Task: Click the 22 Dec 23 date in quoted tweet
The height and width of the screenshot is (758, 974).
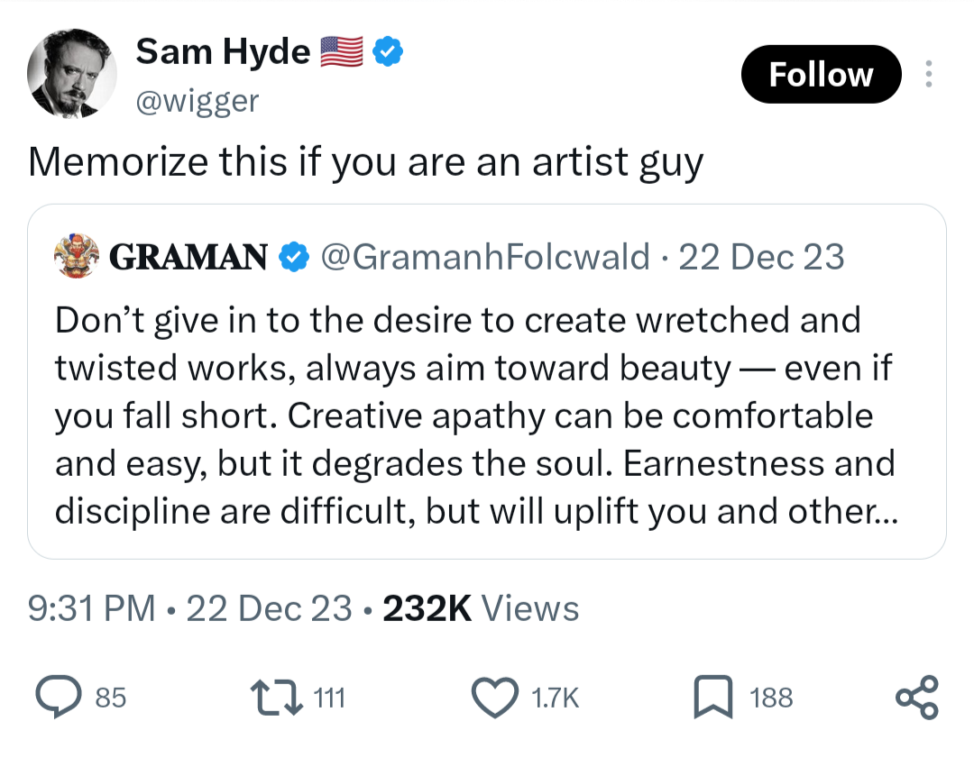Action: click(761, 257)
